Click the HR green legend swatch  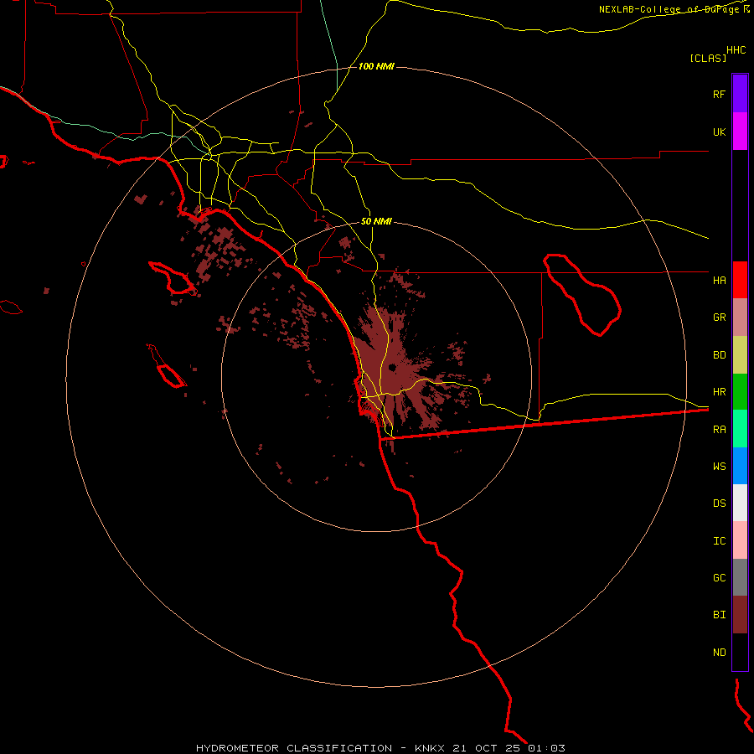(x=740, y=392)
